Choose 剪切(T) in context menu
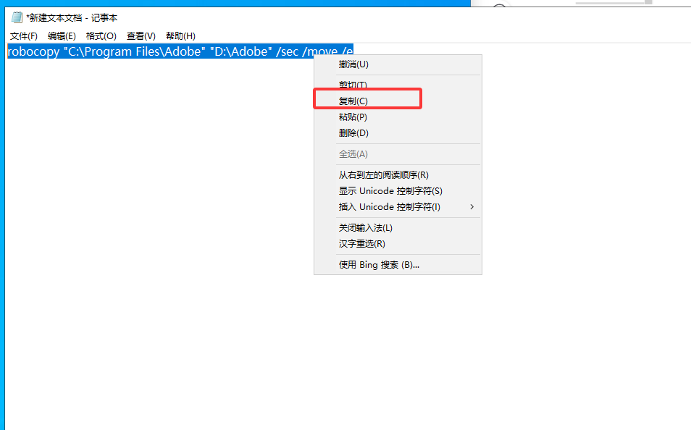The image size is (691, 430). click(398, 85)
